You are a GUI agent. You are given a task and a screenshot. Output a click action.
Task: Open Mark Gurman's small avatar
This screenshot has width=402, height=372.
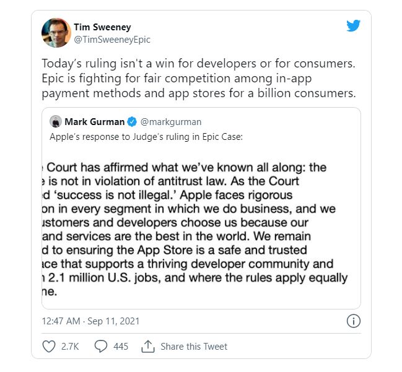click(56, 121)
